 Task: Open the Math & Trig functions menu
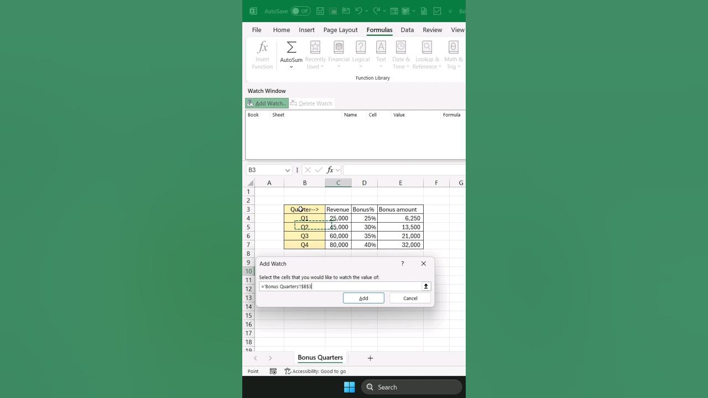(x=454, y=55)
